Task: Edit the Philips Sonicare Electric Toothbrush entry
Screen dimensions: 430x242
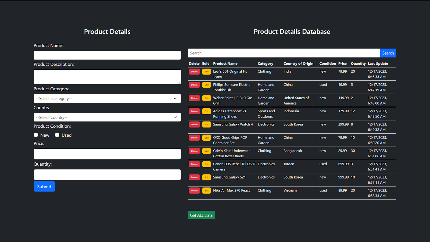Action: point(206,85)
